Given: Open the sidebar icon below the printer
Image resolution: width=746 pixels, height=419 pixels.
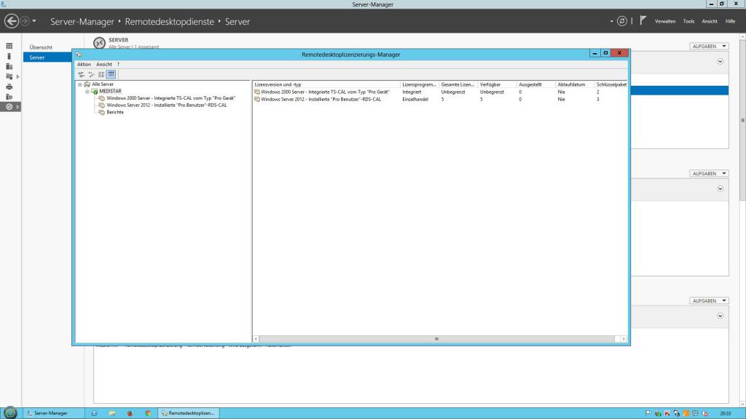Looking at the screenshot, I should (9, 97).
